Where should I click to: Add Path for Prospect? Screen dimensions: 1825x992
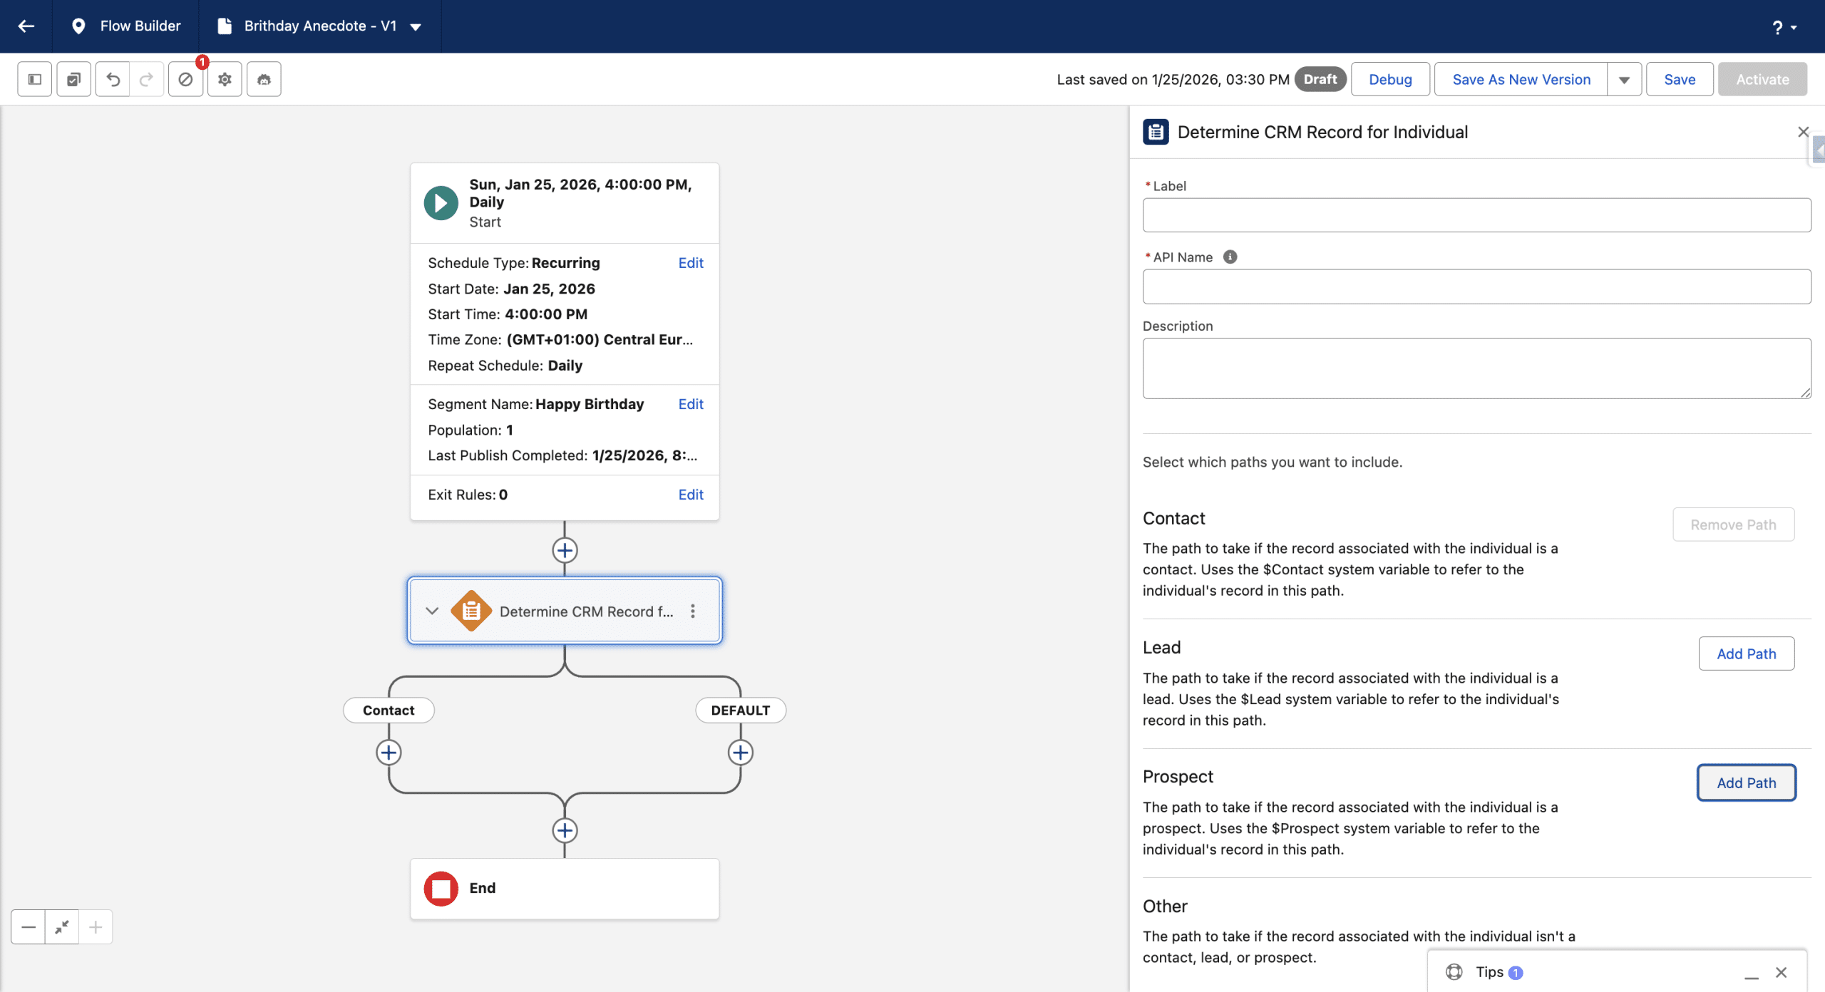pyautogui.click(x=1746, y=782)
